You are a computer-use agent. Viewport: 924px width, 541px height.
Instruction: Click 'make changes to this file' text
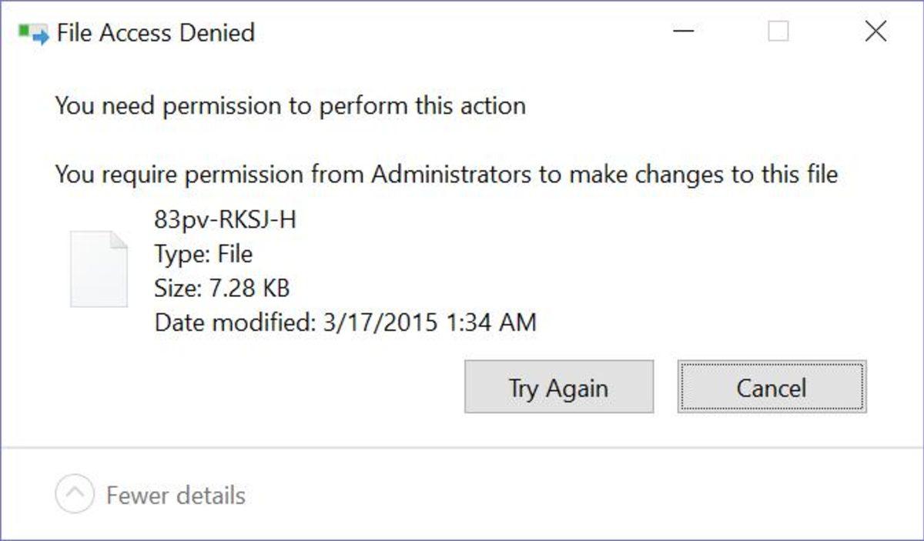(x=703, y=175)
